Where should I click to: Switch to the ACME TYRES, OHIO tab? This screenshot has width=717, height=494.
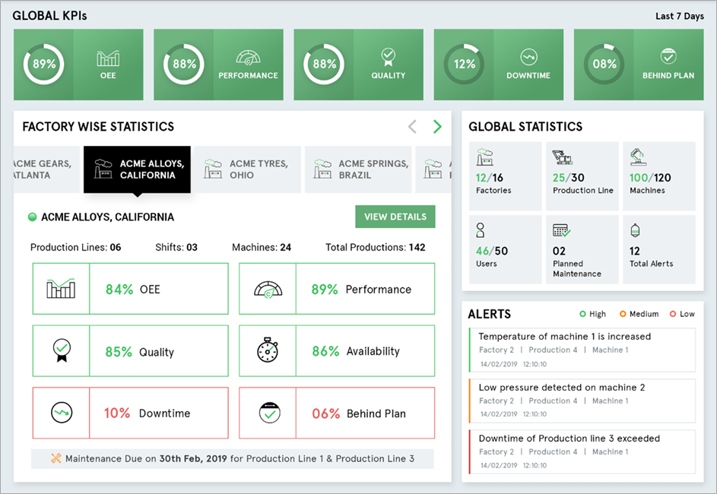point(245,169)
